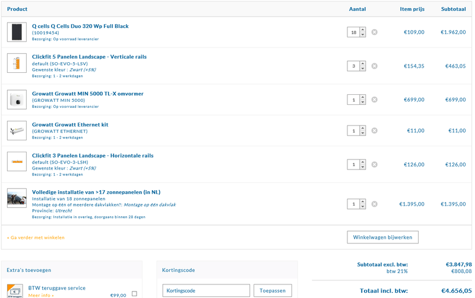Viewport: 475px width, 298px height.
Task: Click the quantity stepper for Clickfit 5 Panelen
Action: point(363,66)
